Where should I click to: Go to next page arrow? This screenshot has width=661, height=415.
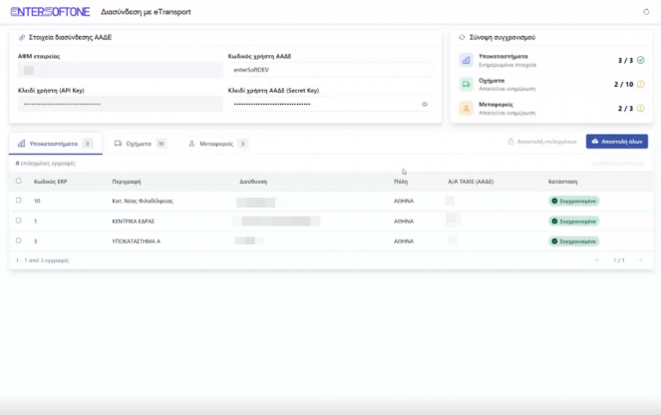point(641,260)
